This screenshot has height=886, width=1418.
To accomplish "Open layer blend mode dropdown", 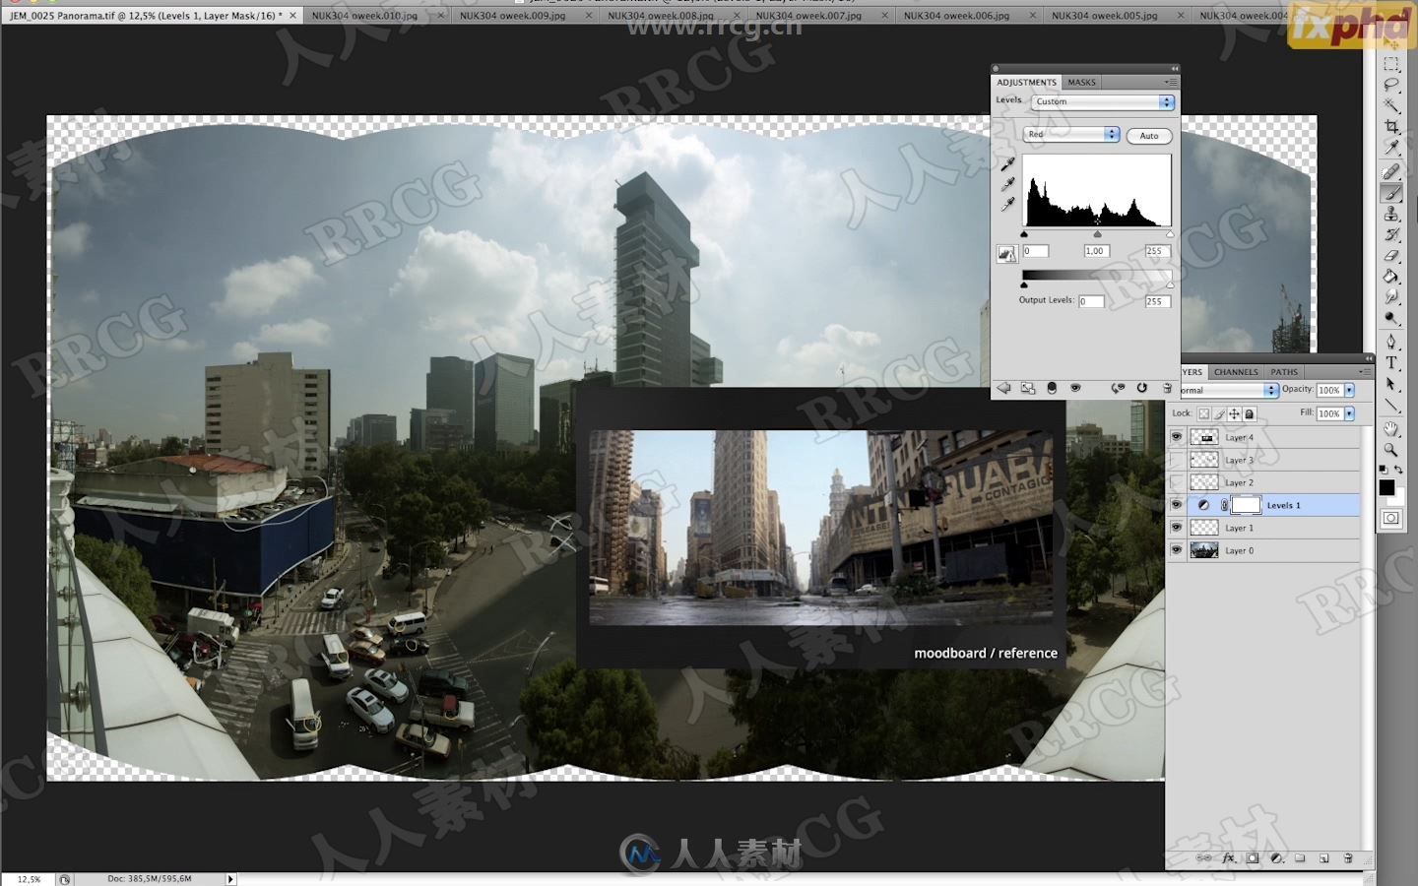I will [1228, 391].
